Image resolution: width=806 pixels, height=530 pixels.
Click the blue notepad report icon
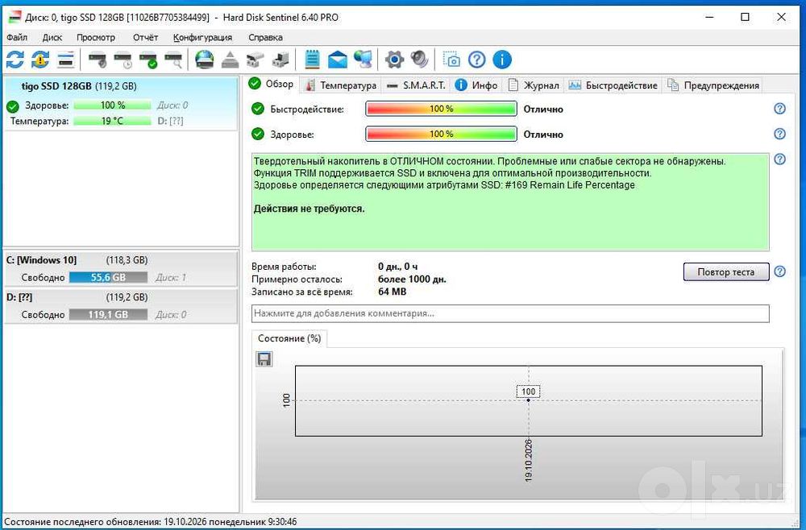click(312, 60)
